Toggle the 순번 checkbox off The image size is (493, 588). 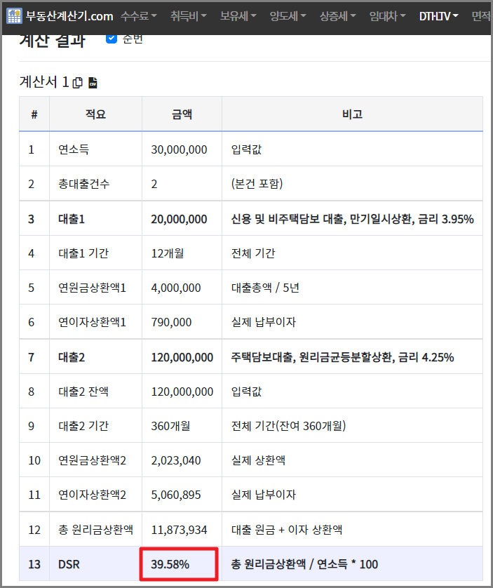pos(111,40)
